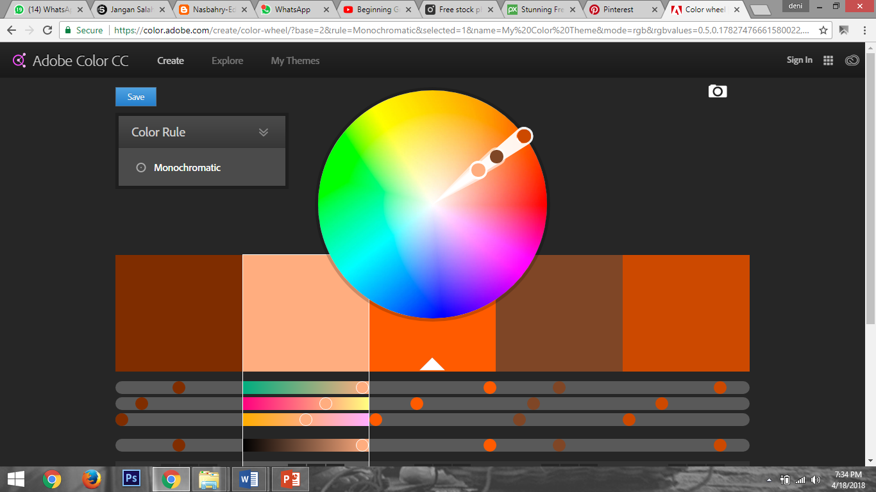Viewport: 876px width, 492px height.
Task: Launch Firefox from the taskbar
Action: 92,479
